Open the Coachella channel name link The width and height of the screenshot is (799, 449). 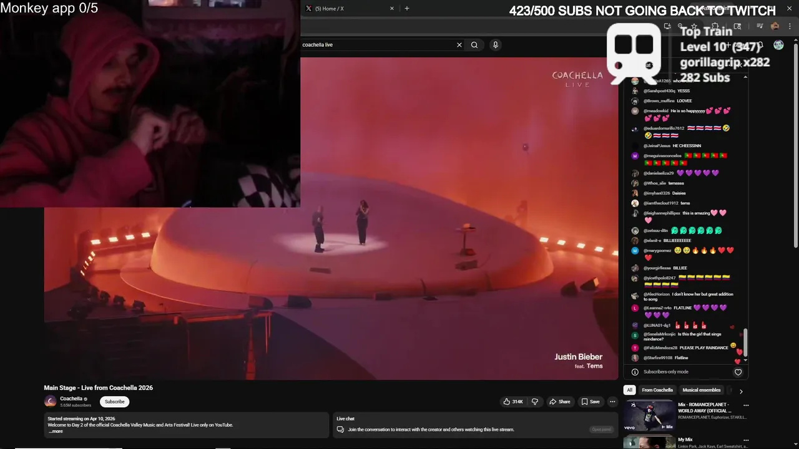coord(71,398)
